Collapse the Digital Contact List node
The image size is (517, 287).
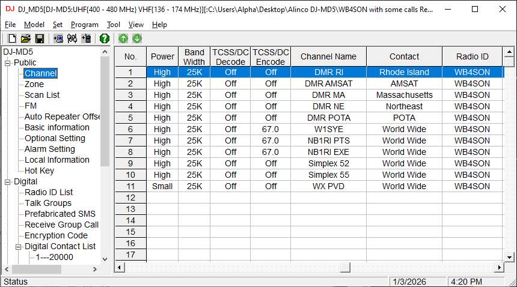coord(19,247)
